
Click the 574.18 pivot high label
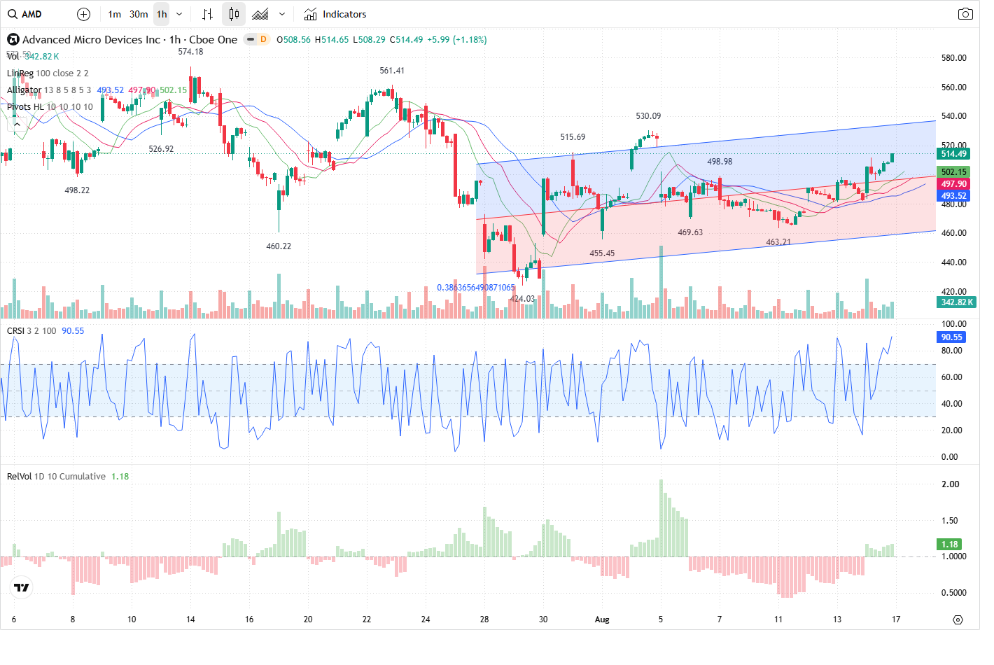(x=190, y=52)
